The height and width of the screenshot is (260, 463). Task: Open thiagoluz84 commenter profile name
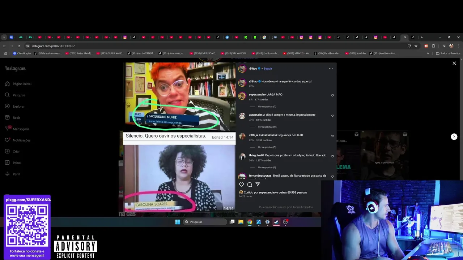(256, 155)
